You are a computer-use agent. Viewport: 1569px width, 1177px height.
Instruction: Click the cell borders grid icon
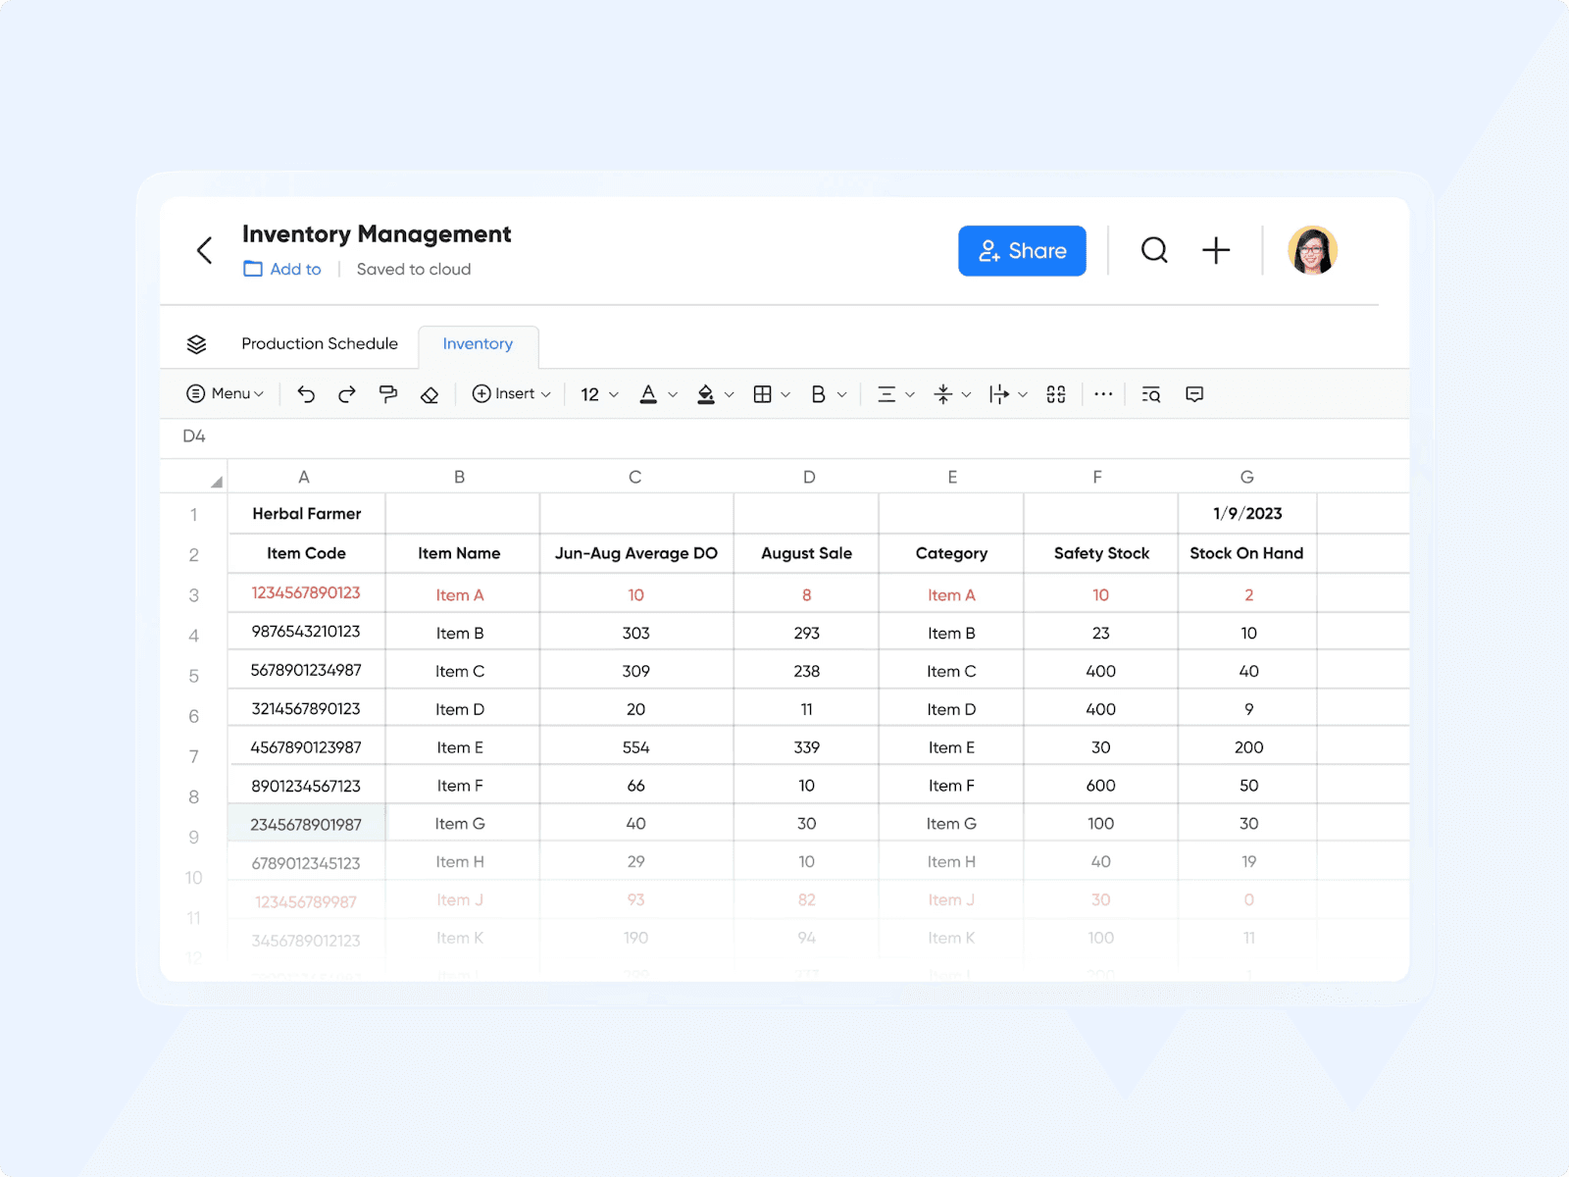(x=762, y=394)
